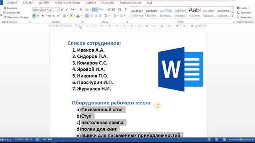Image resolution: width=255 pixels, height=143 pixels.
Task: Copy selection with Копировать
Action: click(12, 13)
